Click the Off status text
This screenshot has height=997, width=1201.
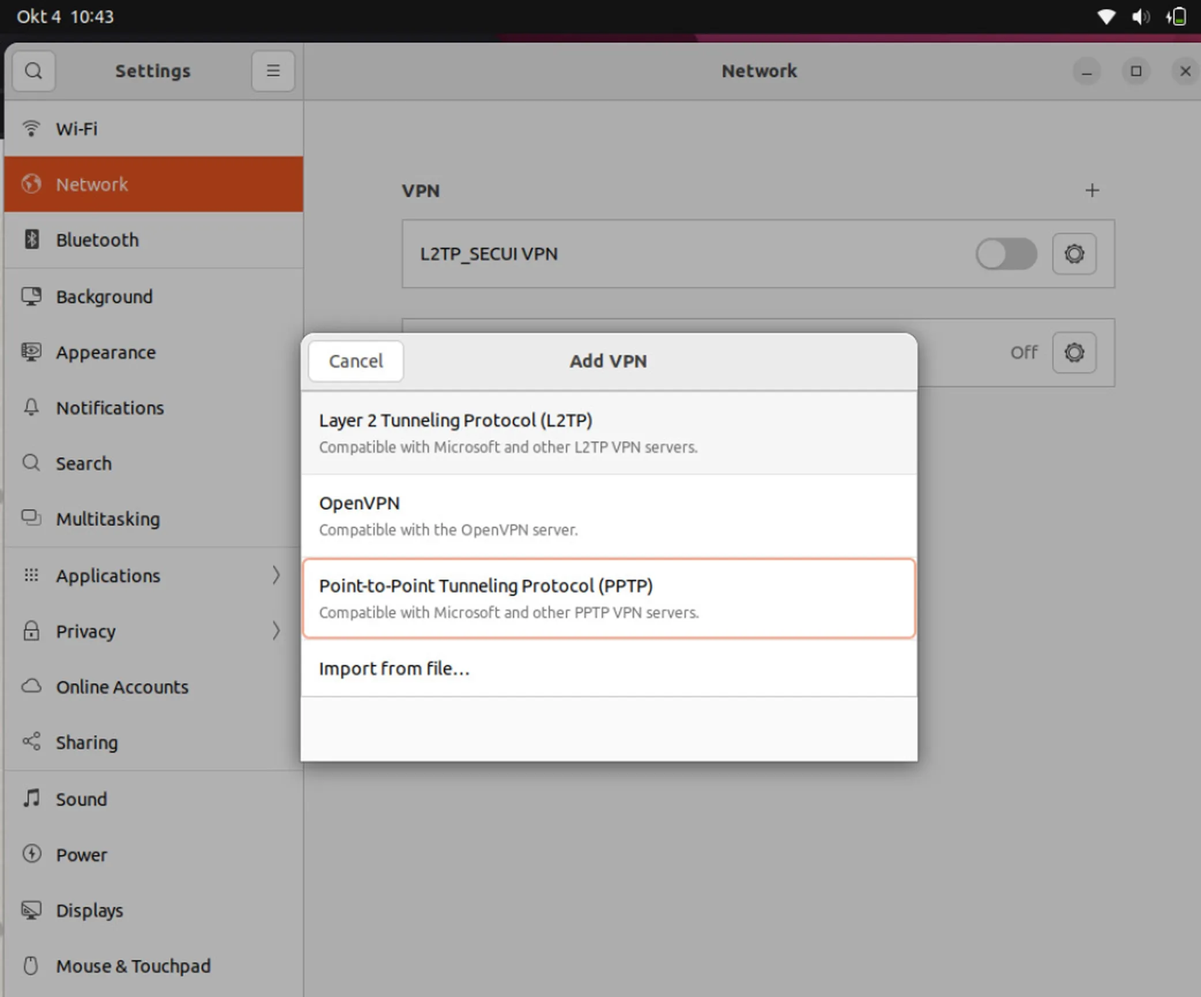[x=1024, y=352]
